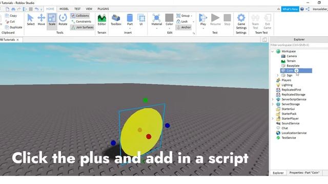Screen dimensions: 328x184
Task: Click the share icon near username
Action: pos(307,9)
